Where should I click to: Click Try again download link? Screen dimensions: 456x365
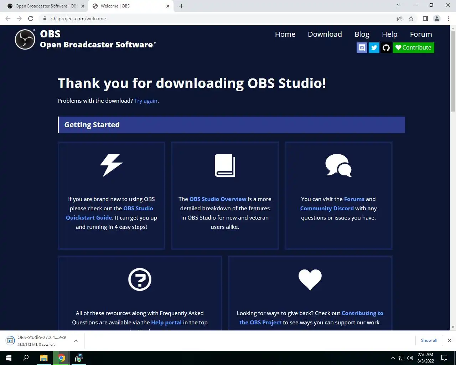pyautogui.click(x=146, y=101)
